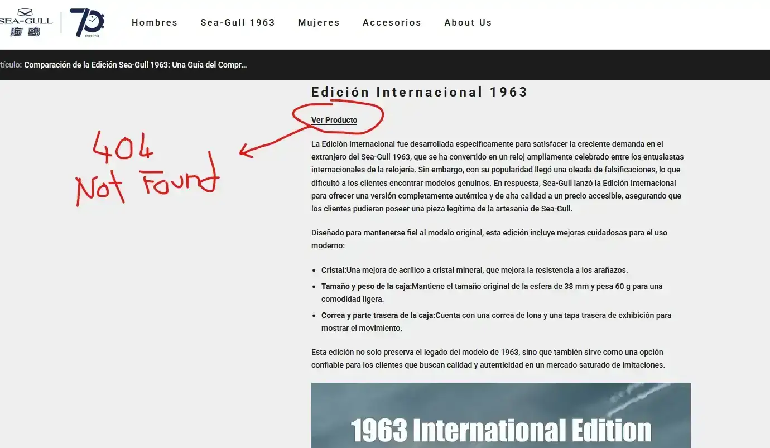Screen dimensions: 770x448
Task: Click the Tamaño y peso de la caja label
Action: pos(366,286)
